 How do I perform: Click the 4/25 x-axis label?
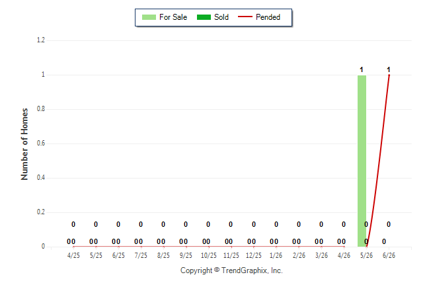[x=73, y=255]
